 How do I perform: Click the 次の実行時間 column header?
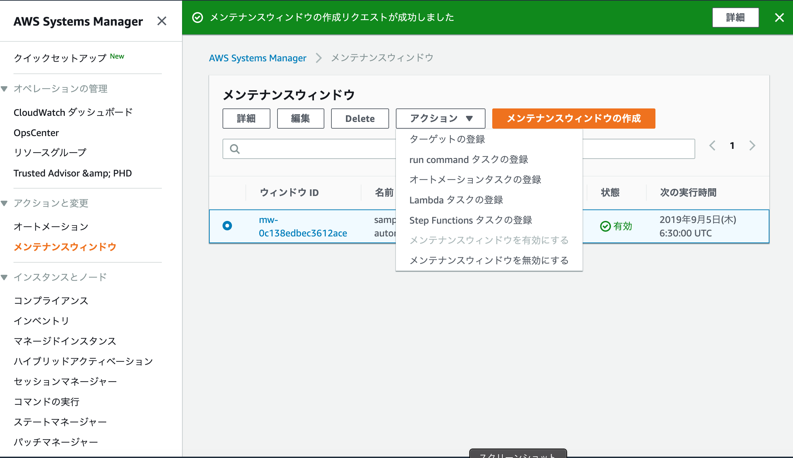tap(688, 193)
